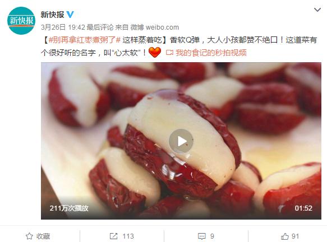Click the 新快报 round profile avatar
327x242 pixels.
click(x=21, y=21)
